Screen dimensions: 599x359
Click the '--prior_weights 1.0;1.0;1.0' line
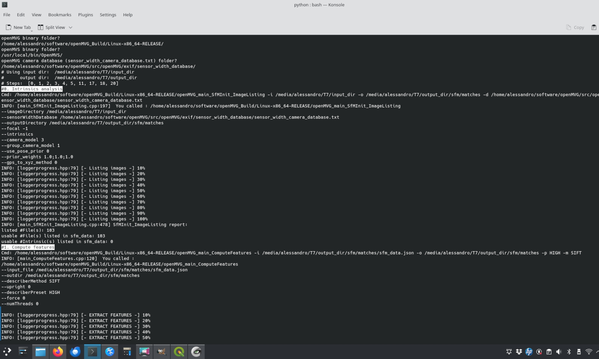click(37, 157)
